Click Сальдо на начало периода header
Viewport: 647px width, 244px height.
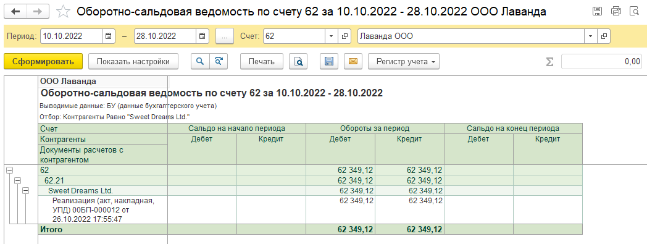pos(236,128)
